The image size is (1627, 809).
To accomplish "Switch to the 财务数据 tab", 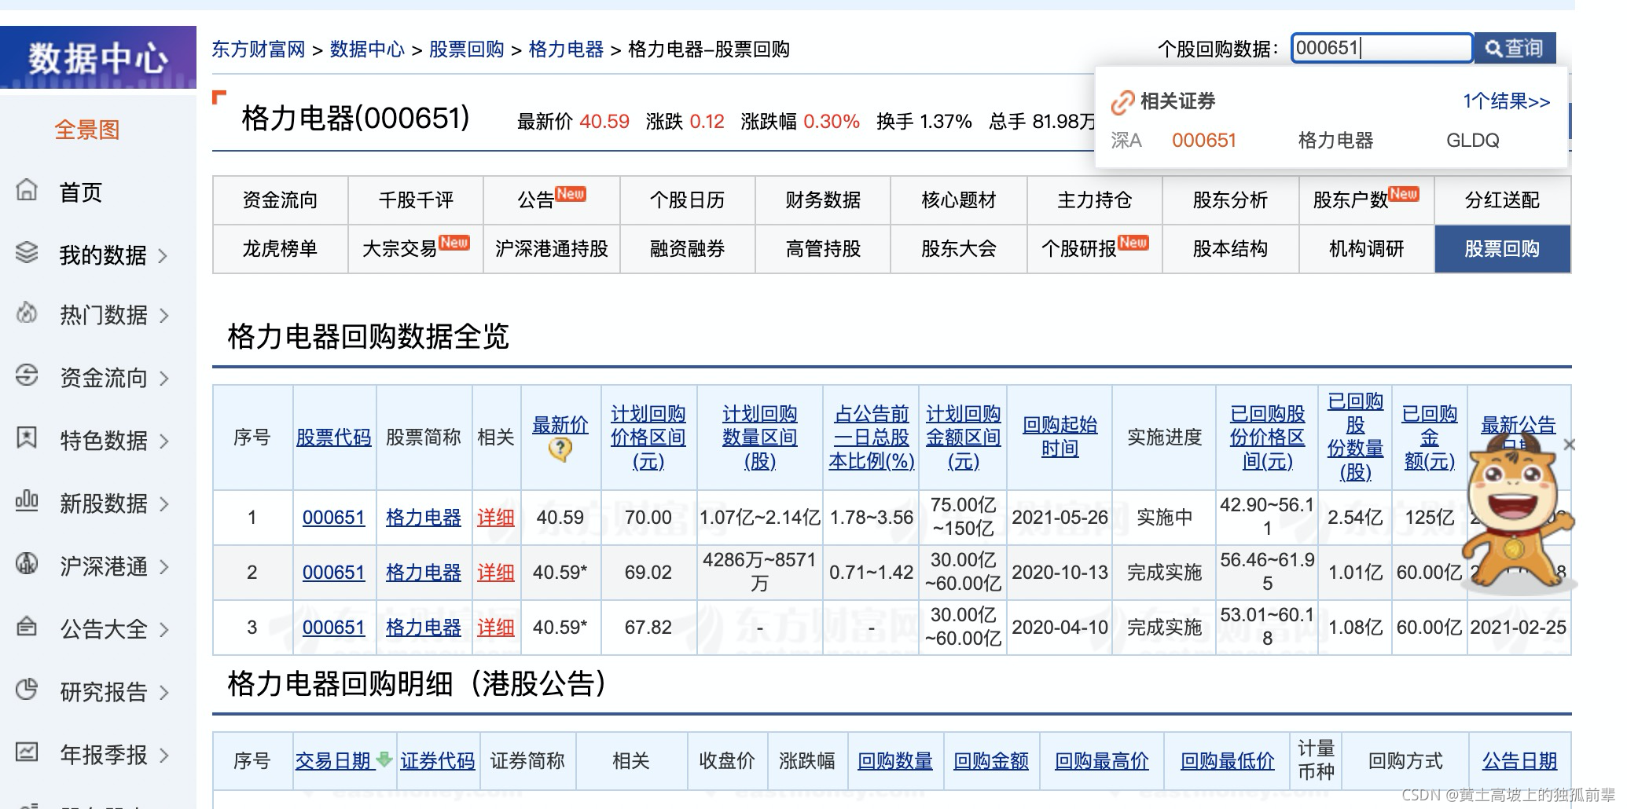I will tap(821, 200).
